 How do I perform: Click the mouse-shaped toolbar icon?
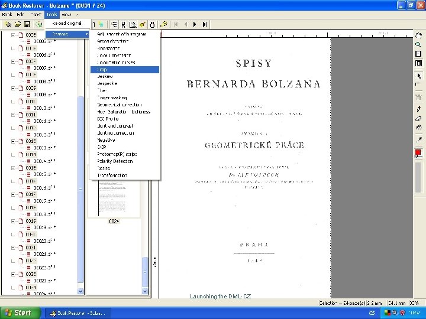pos(152,25)
